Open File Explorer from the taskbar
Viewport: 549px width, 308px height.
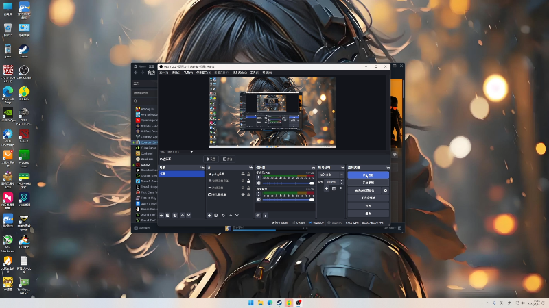(x=261, y=303)
